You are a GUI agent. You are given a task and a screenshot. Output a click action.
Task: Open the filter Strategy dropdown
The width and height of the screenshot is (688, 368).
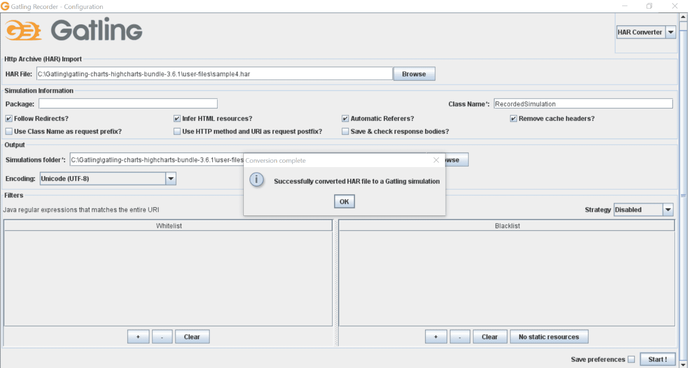tap(668, 210)
